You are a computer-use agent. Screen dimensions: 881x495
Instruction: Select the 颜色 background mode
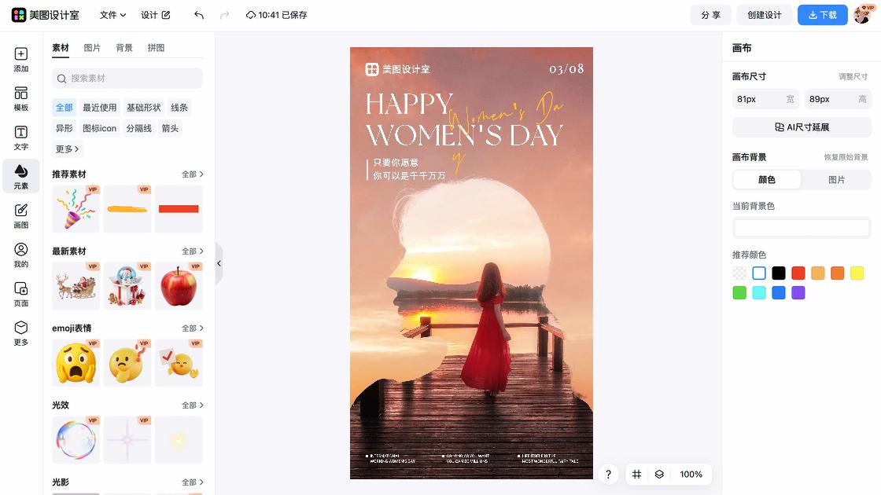coord(766,180)
